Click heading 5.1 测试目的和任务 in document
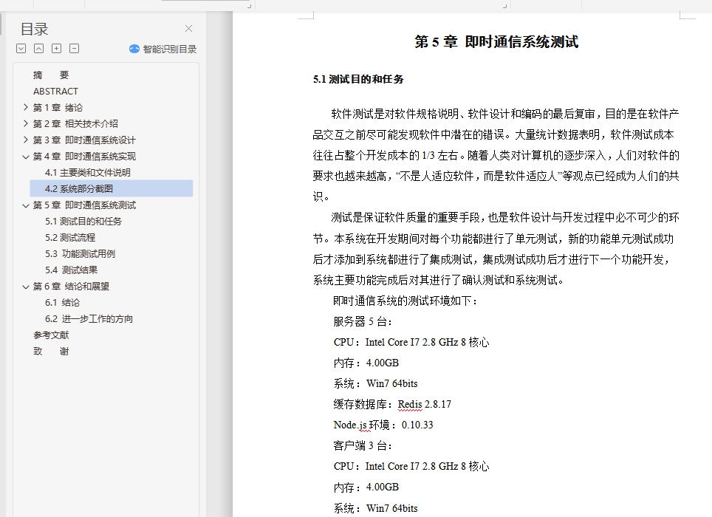Screen dimensions: 712x517 tap(357, 80)
